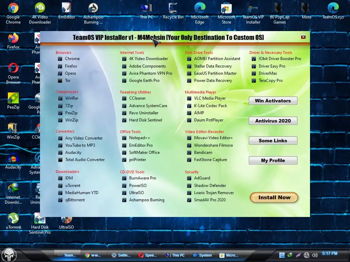This screenshot has width=350, height=262.
Task: Click the Install Now button
Action: 274,198
